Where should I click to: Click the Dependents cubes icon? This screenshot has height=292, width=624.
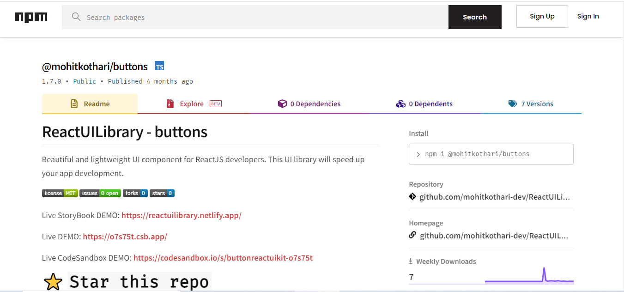pos(401,104)
